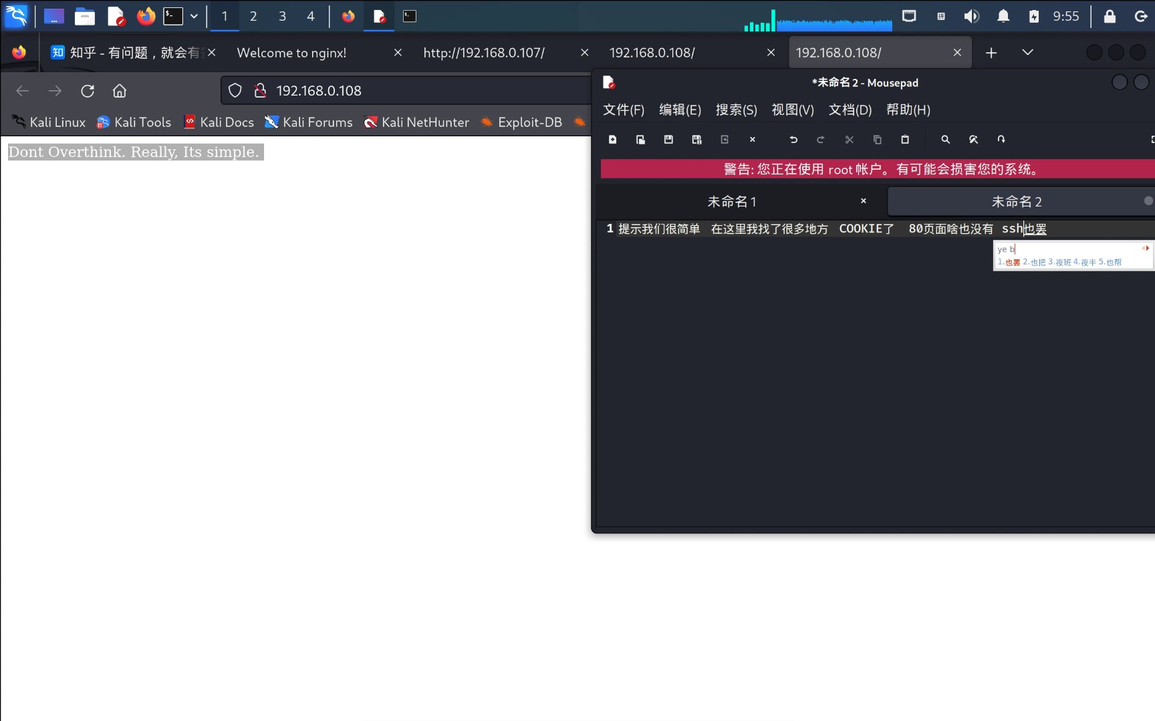Cut the selection using the scissors icon
The height and width of the screenshot is (721, 1155).
click(850, 140)
